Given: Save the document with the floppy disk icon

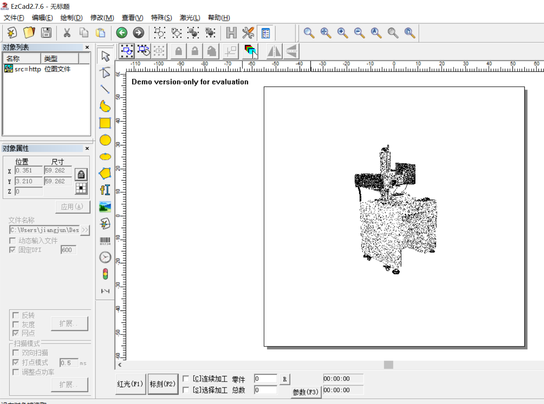Looking at the screenshot, I should pyautogui.click(x=46, y=33).
